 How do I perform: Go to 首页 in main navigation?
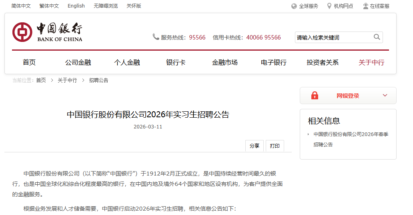[29, 63]
